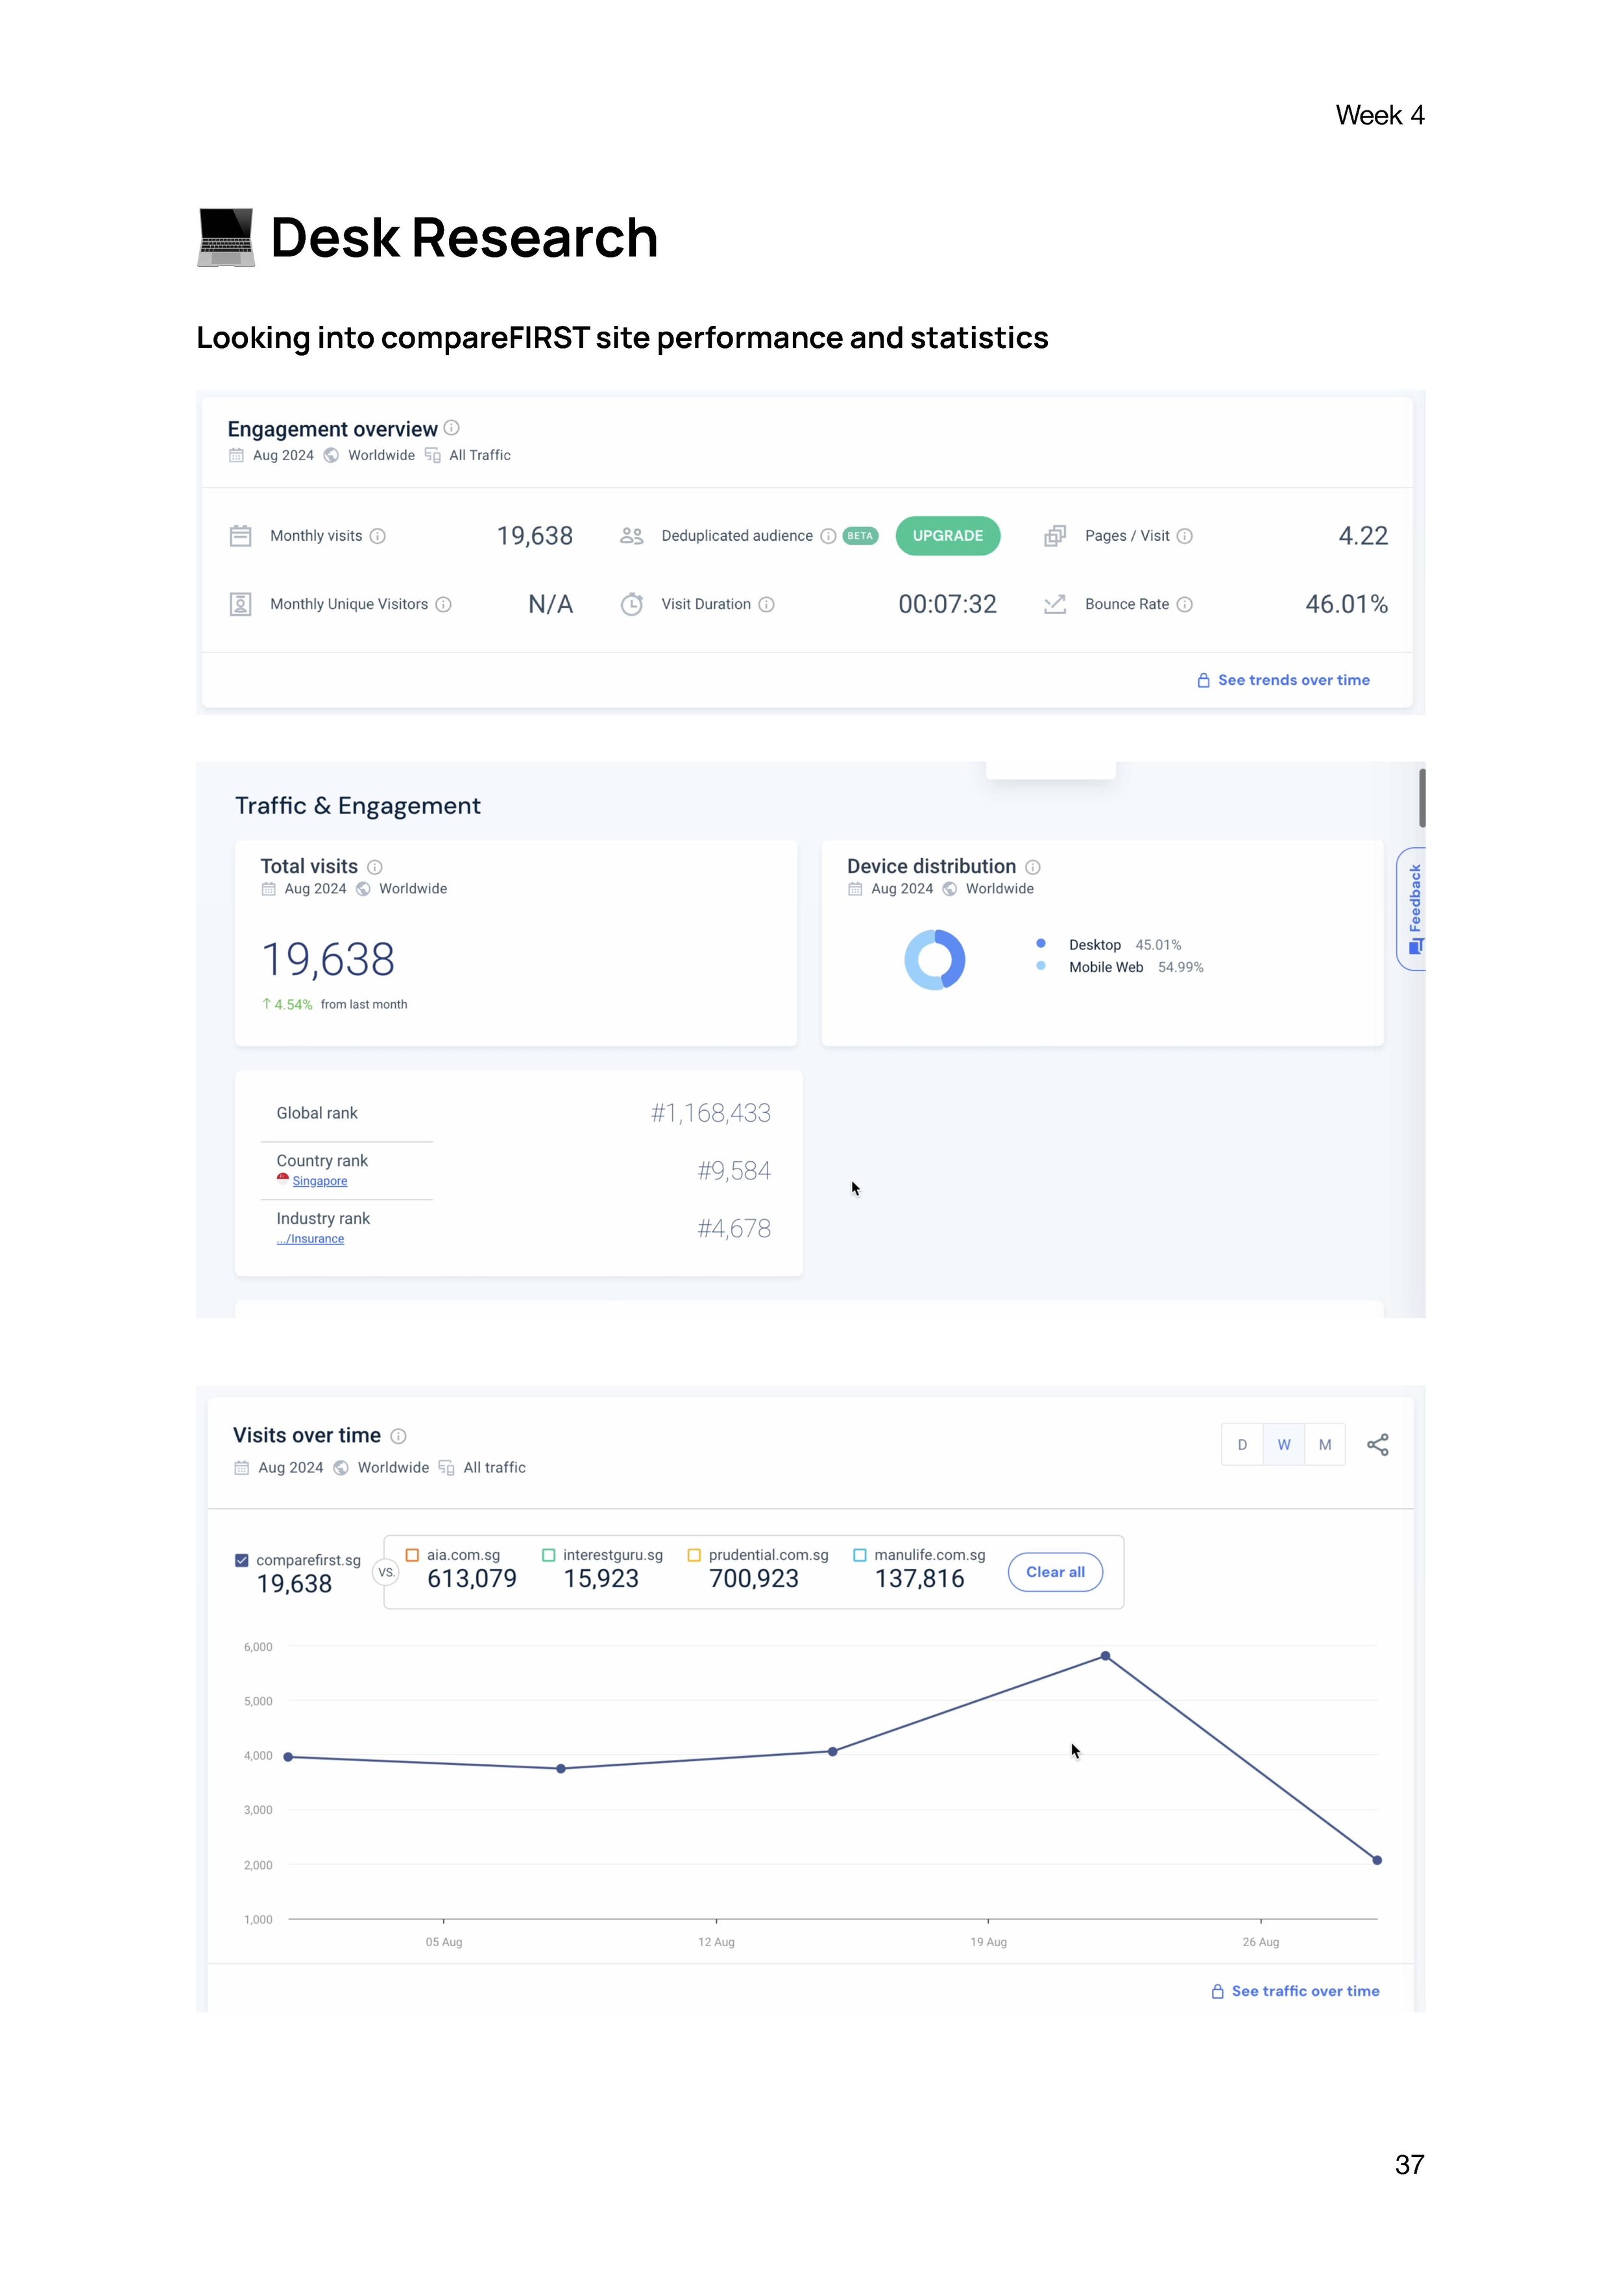Check the interestguru.sg comparison checkbox
Image resolution: width=1622 pixels, height=2296 pixels.
pos(549,1555)
